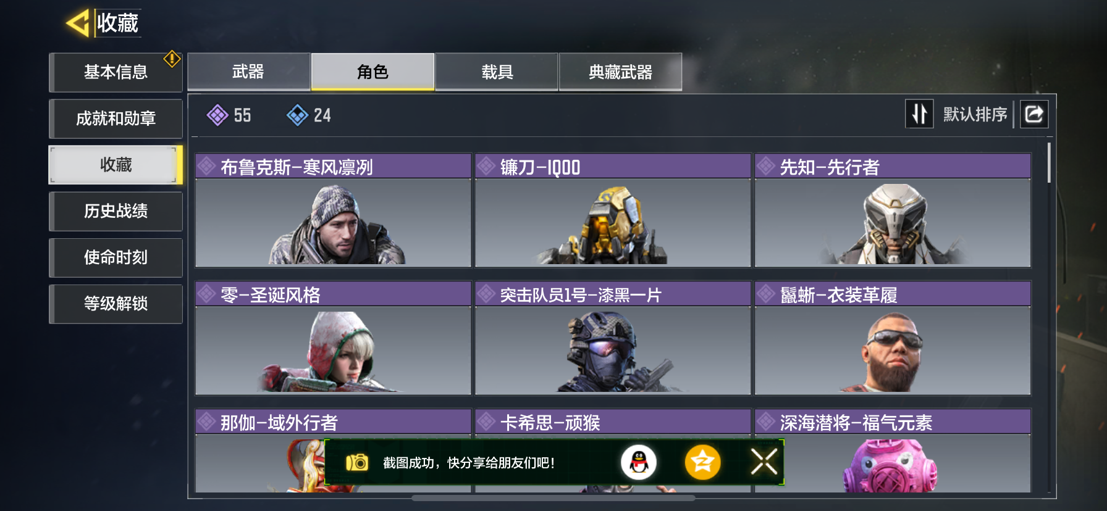1107x511 pixels.
Task: Click the blue rare rarity diamond icon
Action: (298, 115)
